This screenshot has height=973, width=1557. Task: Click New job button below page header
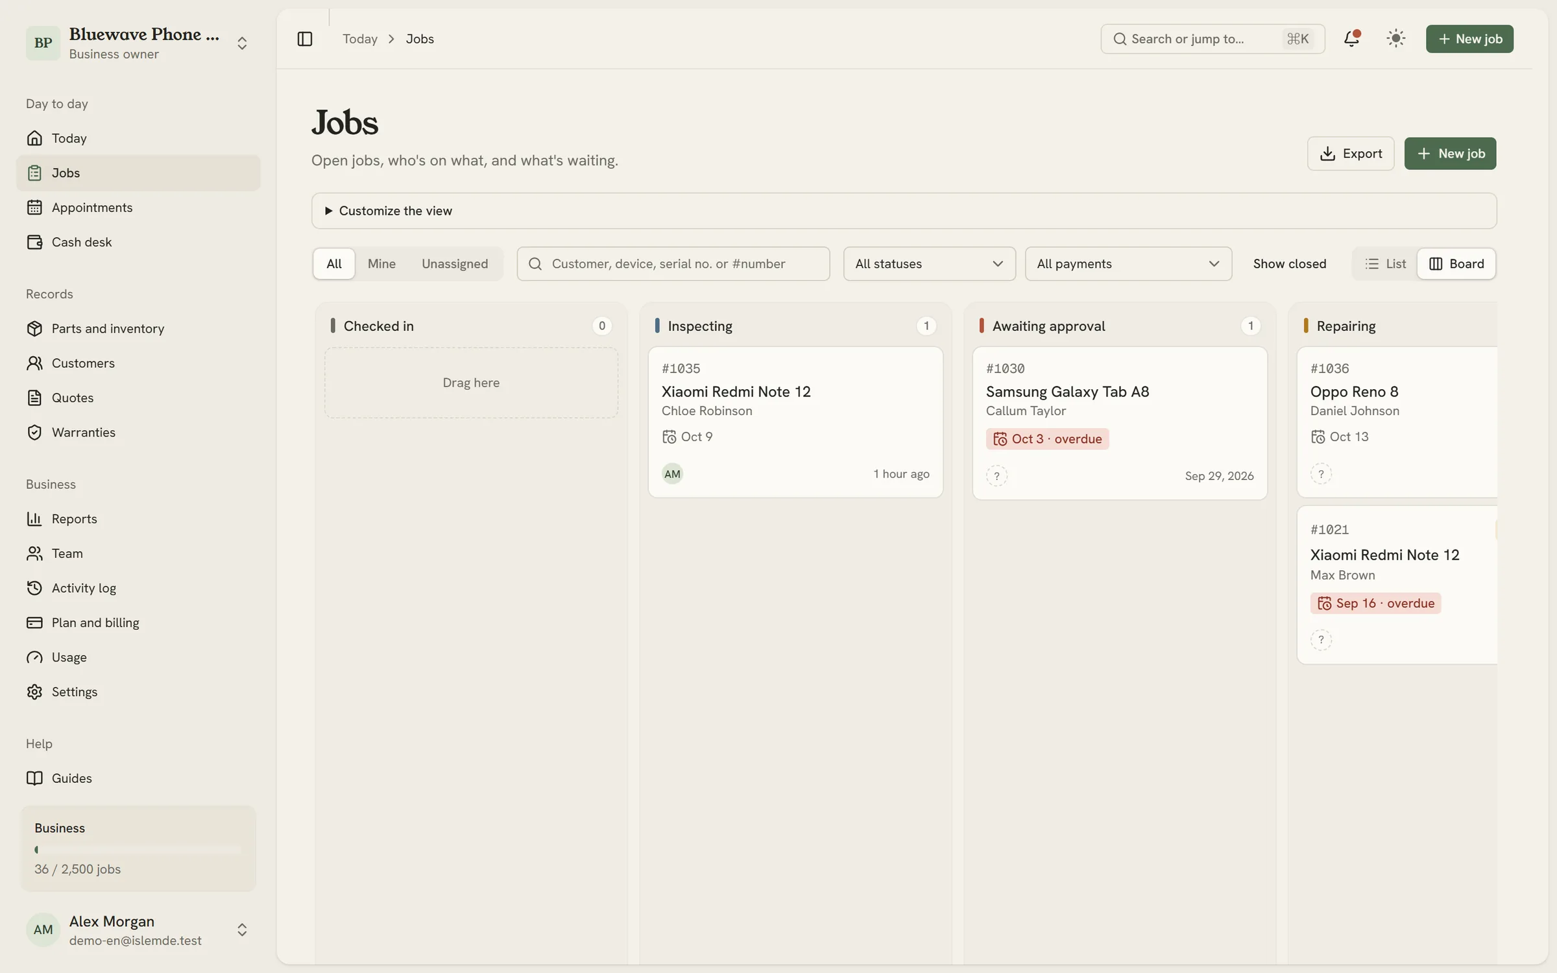coord(1450,154)
